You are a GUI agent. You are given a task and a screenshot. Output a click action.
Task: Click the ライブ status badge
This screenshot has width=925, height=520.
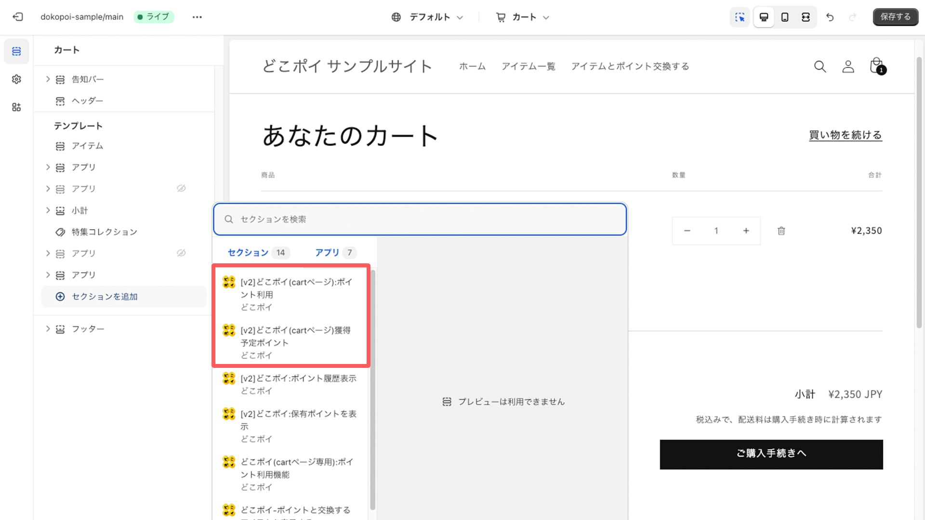click(154, 17)
